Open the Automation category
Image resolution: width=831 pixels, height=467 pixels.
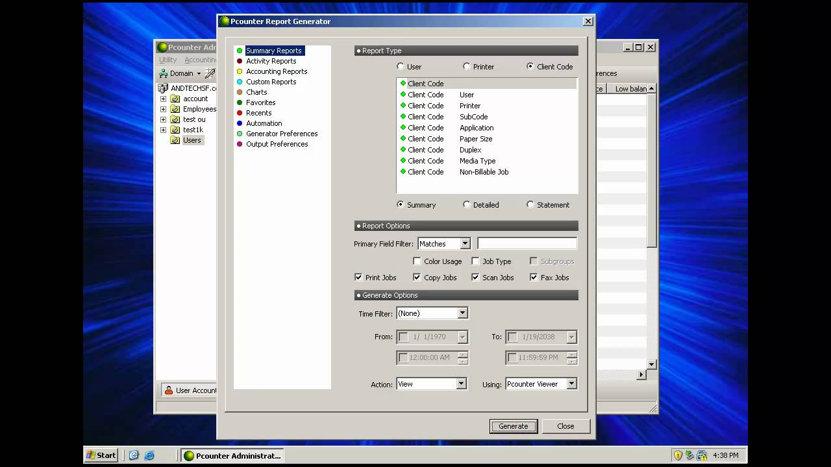pos(264,123)
